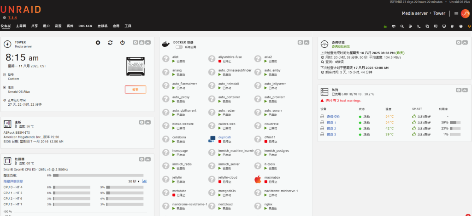This screenshot has height=216, width=472.
Task: Open the search magnifier in header
Action: click(x=402, y=26)
